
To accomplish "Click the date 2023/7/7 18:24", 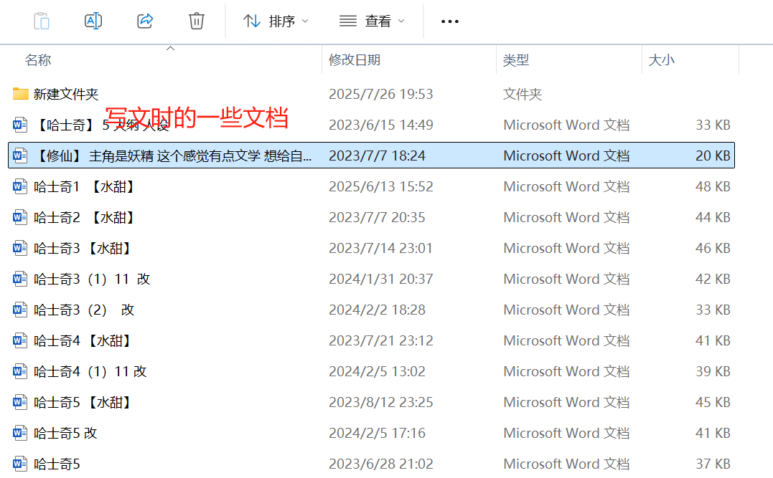I will pos(377,156).
